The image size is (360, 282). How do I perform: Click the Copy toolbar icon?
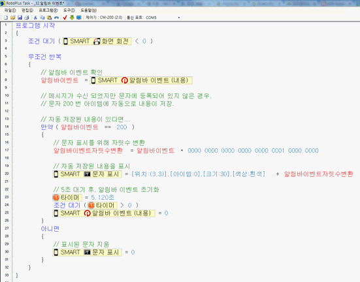(42, 18)
